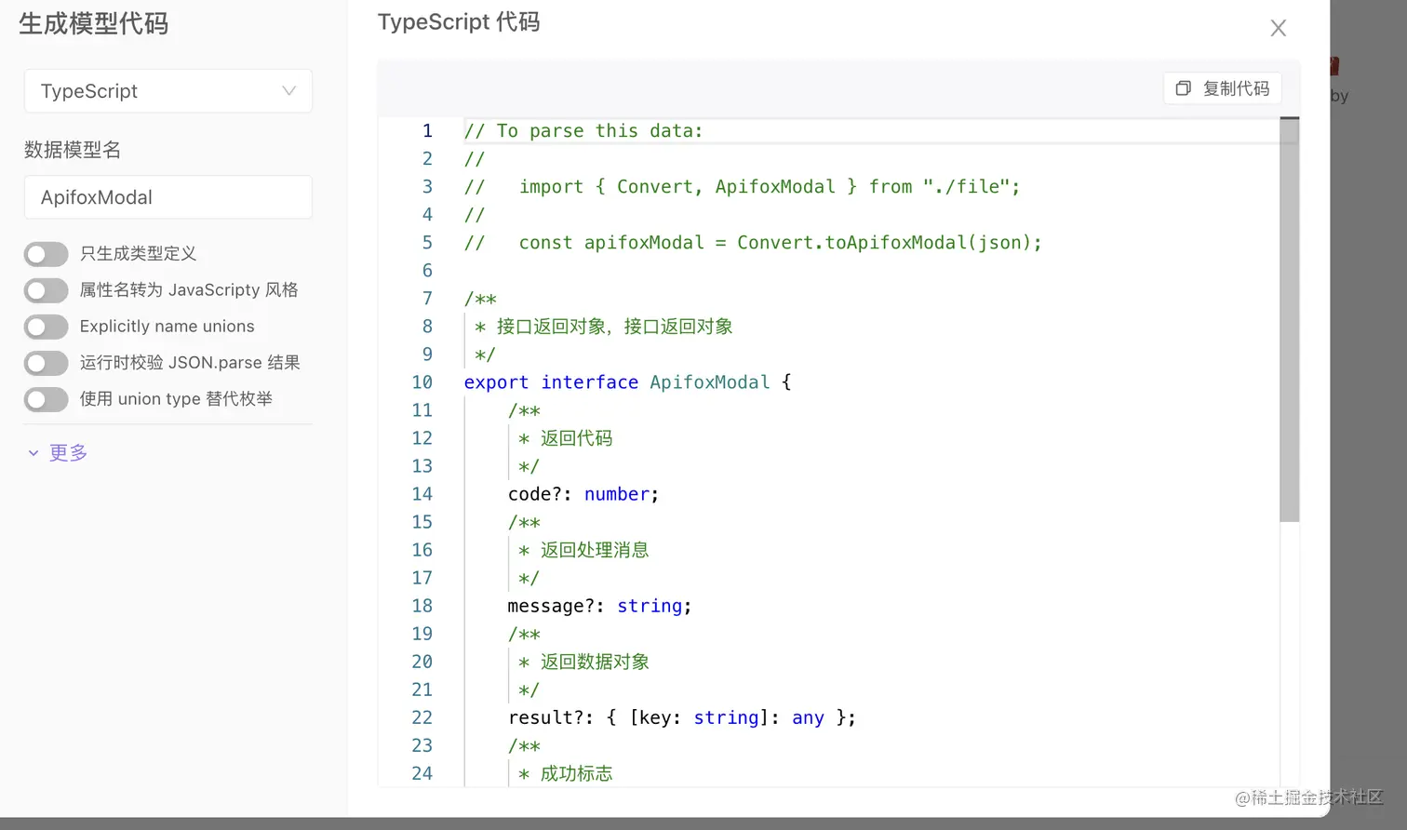1407x830 pixels.
Task: Click the 生成模型代码 heading
Action: 94,24
